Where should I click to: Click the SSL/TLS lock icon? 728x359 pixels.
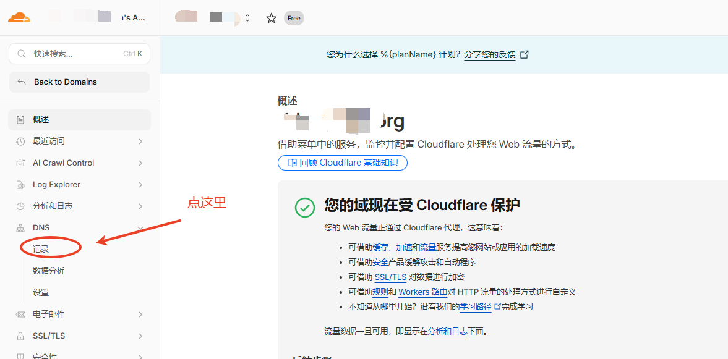[20, 336]
